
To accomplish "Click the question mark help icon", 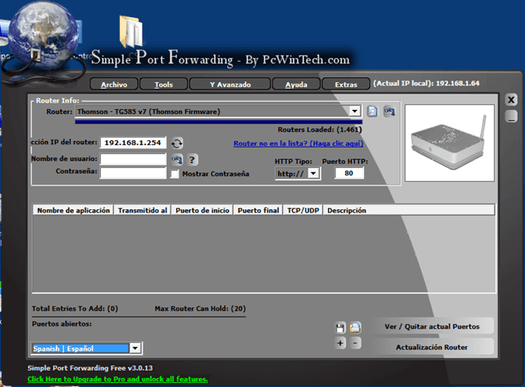I will tap(193, 159).
